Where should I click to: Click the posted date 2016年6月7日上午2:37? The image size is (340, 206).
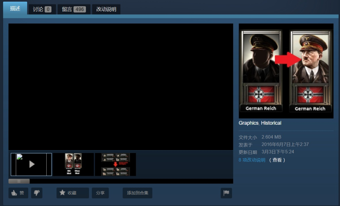click(285, 144)
